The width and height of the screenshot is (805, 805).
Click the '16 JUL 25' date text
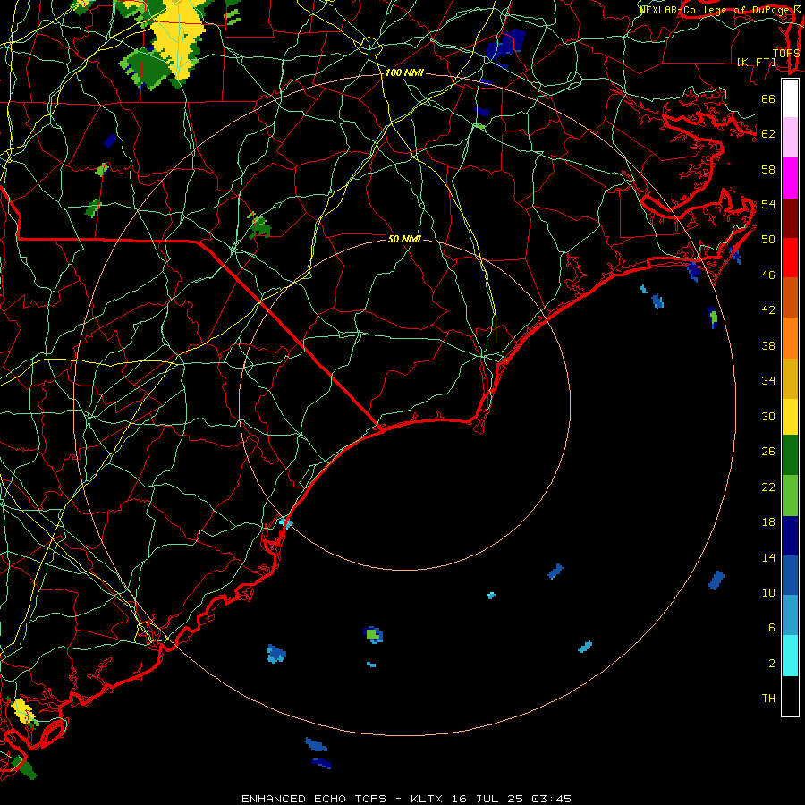tap(487, 799)
